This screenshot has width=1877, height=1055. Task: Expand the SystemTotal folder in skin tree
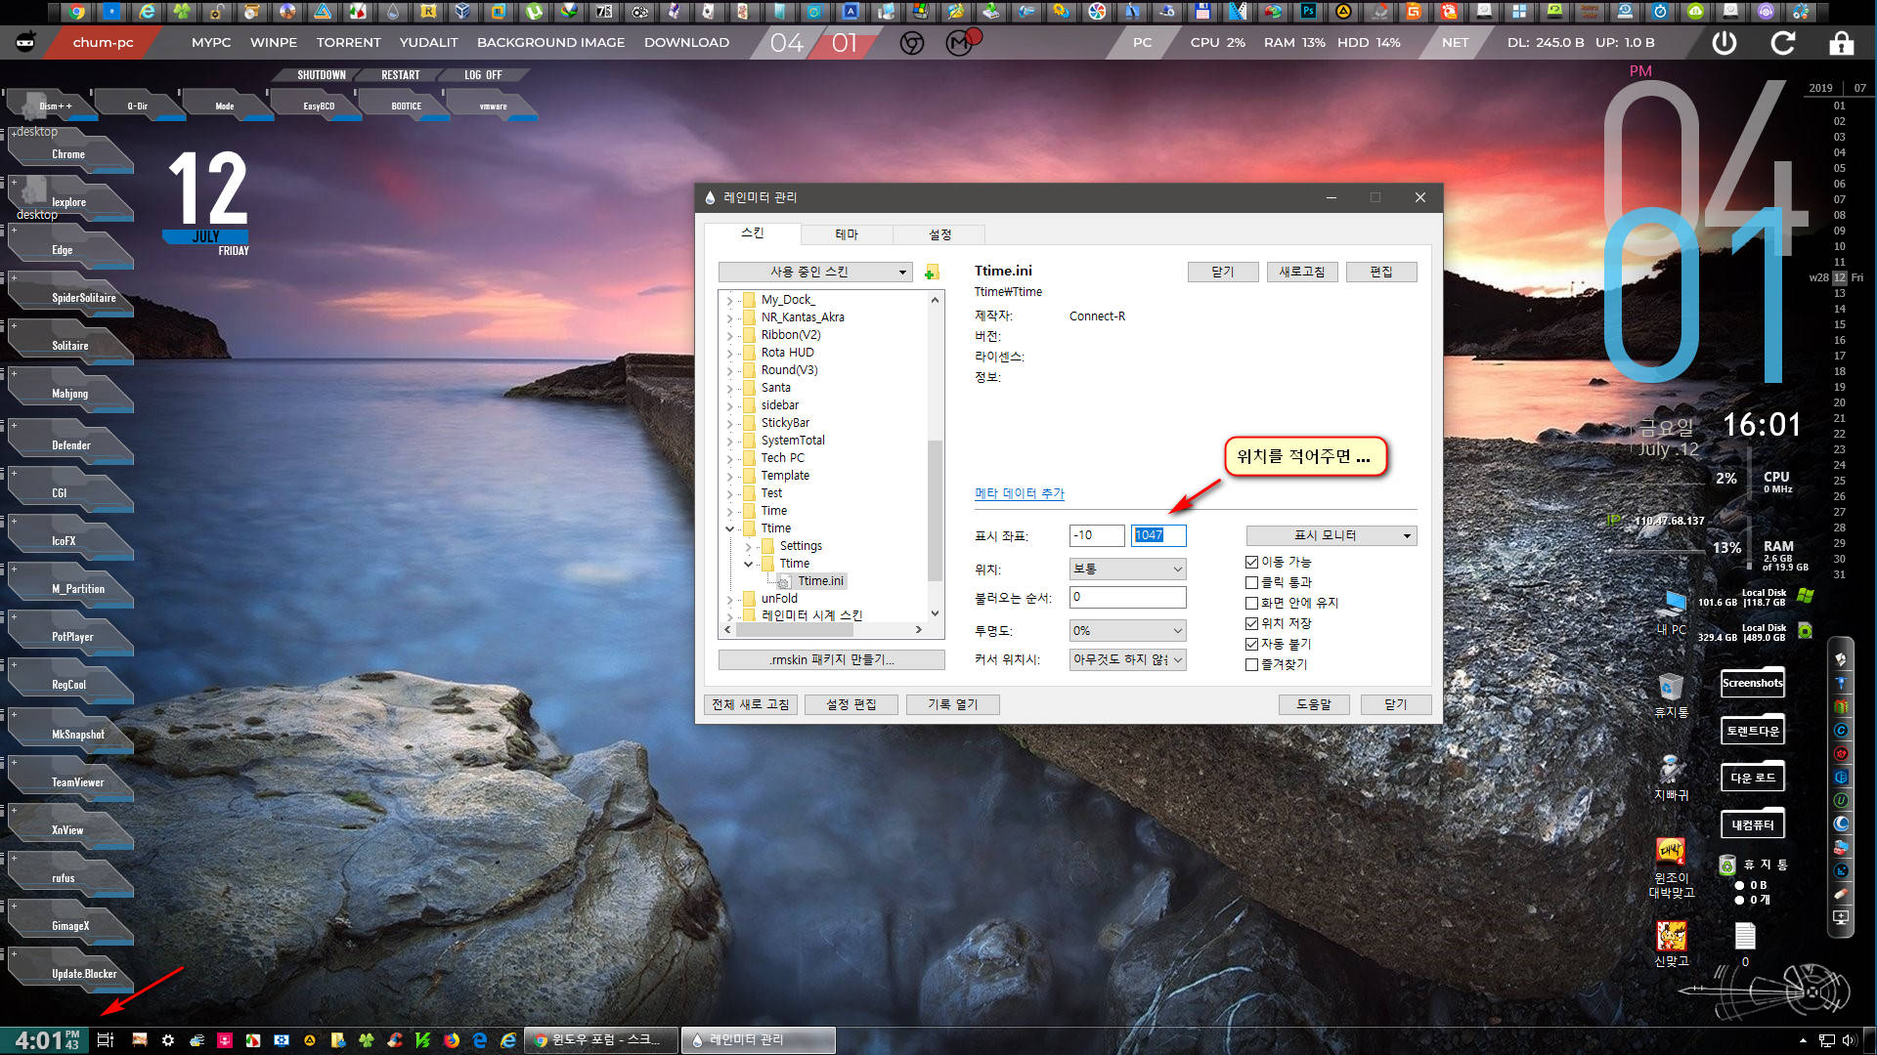pyautogui.click(x=729, y=441)
